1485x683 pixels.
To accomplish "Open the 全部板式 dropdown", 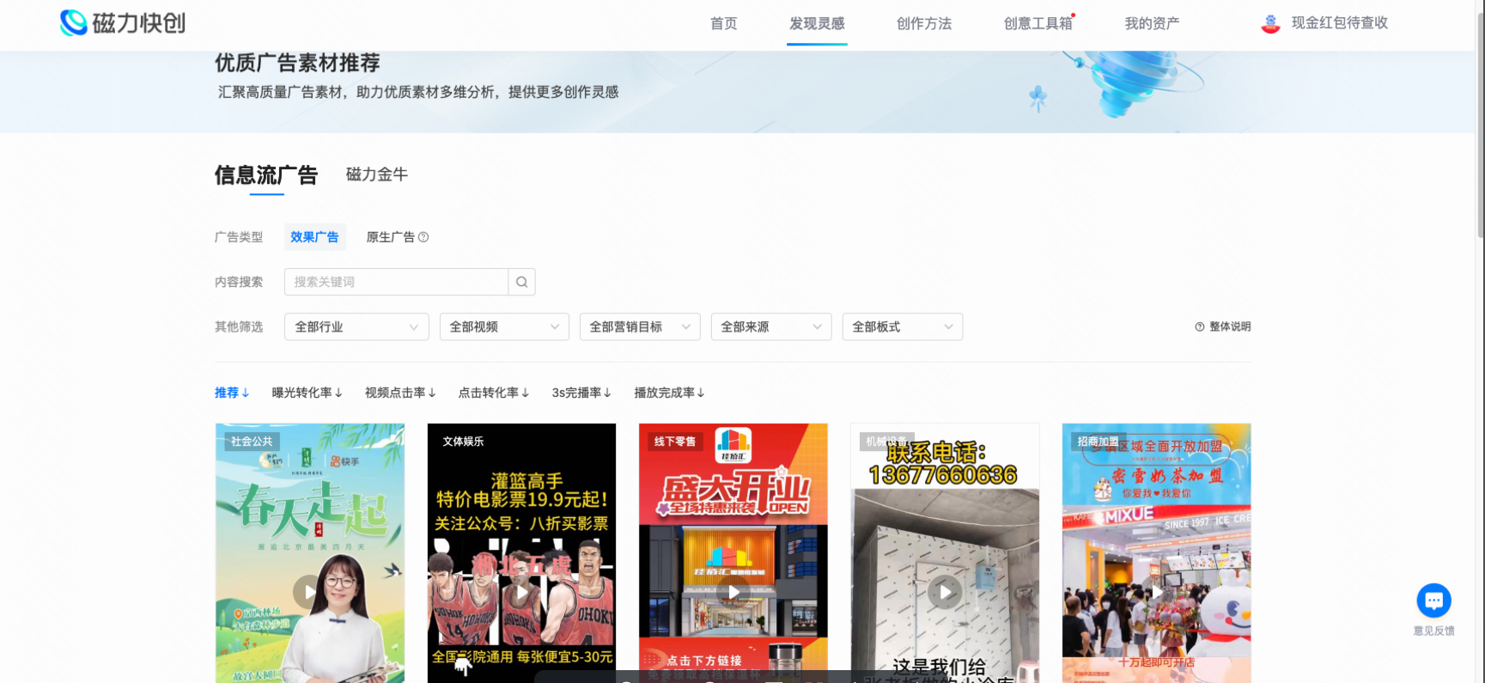I will [903, 326].
